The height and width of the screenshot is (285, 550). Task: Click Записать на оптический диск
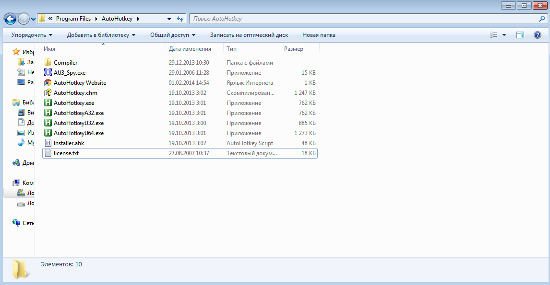point(249,35)
